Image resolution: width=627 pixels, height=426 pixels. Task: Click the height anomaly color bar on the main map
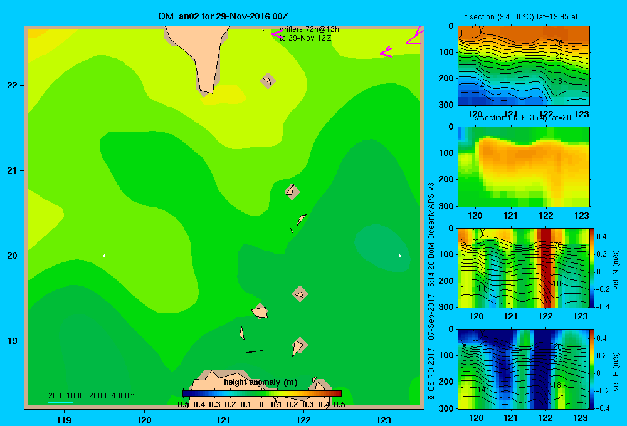(262, 393)
